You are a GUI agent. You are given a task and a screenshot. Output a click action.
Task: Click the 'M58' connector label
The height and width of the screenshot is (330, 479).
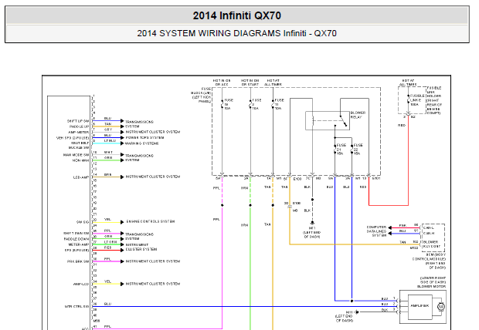tap(97, 321)
